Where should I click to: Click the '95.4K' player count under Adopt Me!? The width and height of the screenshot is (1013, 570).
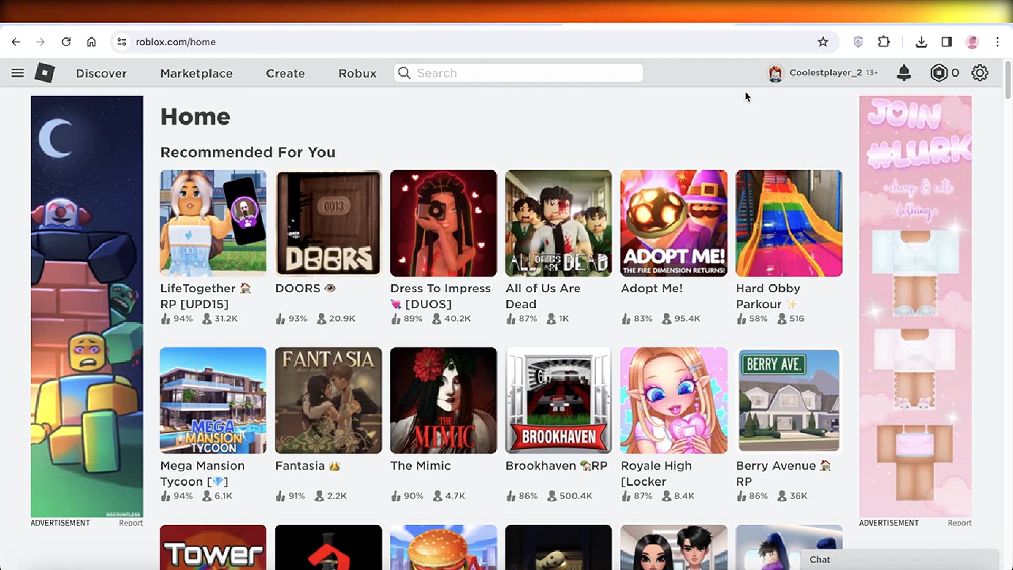687,319
